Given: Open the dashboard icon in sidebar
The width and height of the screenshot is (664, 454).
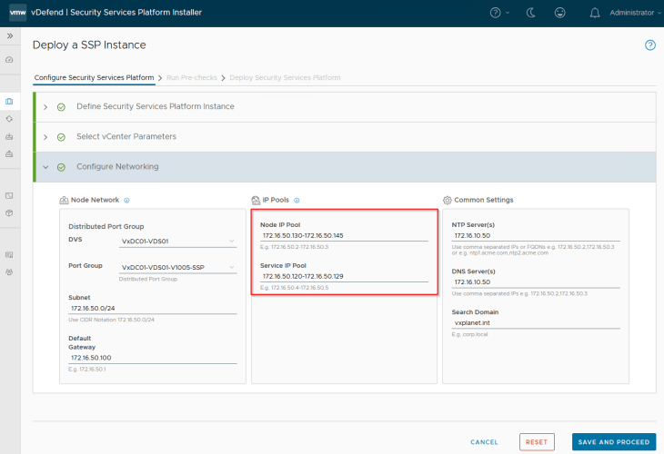Looking at the screenshot, I should [9, 60].
